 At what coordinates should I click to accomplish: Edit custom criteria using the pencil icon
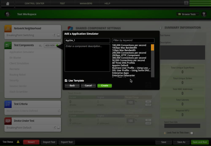point(59,111)
